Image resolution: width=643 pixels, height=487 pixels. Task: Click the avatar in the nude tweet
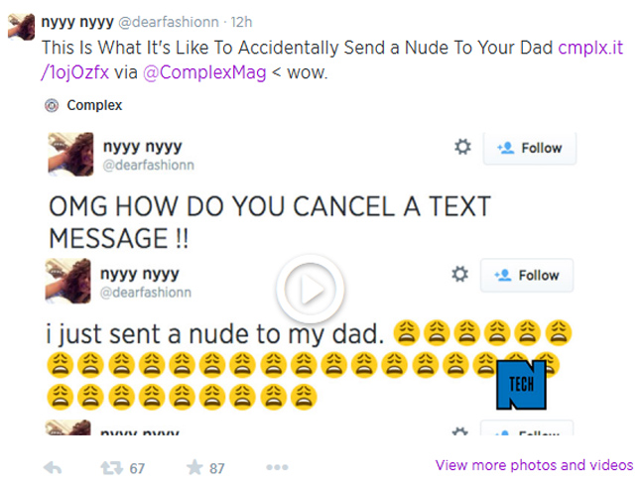click(68, 281)
